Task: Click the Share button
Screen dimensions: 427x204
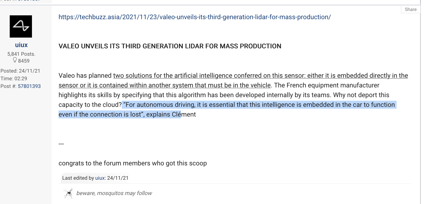Action: 410,9
